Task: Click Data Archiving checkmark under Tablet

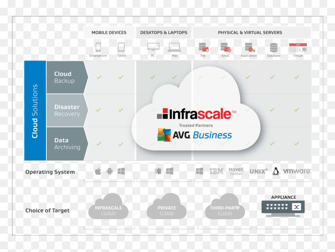Action: (x=121, y=144)
